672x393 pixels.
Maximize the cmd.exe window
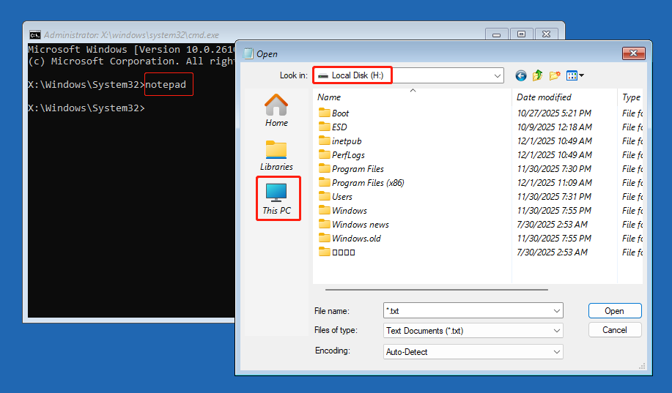(522, 34)
